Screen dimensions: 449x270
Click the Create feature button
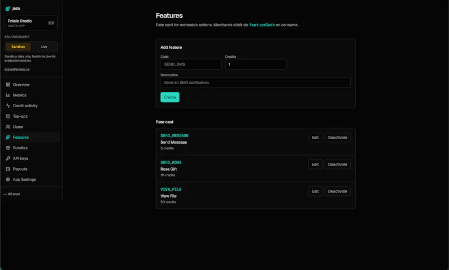(x=170, y=97)
